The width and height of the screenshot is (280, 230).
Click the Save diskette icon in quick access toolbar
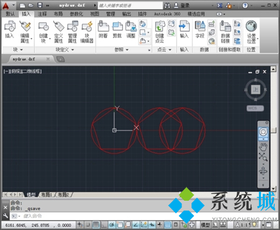tap(40, 5)
